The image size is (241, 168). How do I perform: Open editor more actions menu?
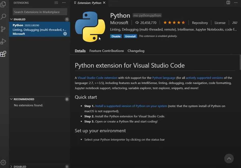coord(236,3)
